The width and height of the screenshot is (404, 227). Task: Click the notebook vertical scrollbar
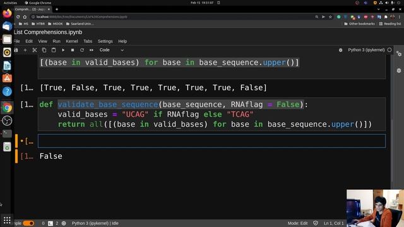[391, 151]
